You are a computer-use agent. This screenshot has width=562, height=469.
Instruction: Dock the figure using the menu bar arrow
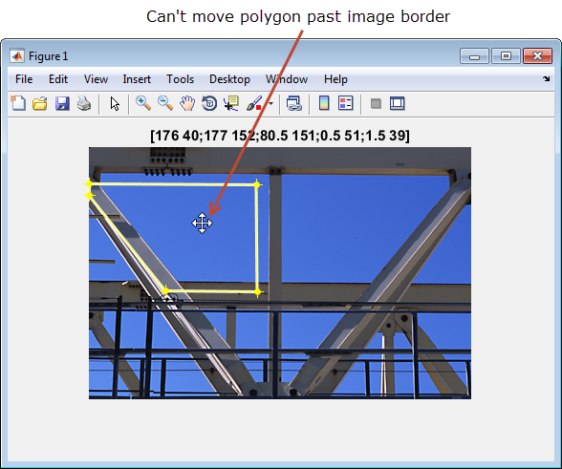(546, 79)
